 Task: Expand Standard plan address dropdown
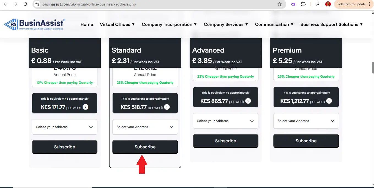(145, 127)
